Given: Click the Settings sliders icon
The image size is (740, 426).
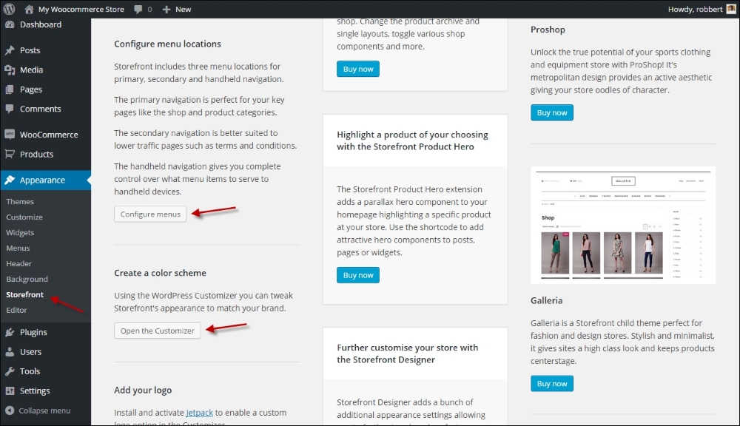Looking at the screenshot, I should [10, 390].
